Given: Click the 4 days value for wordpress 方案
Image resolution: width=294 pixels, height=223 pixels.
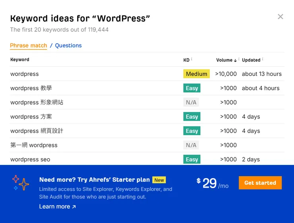Looking at the screenshot, I should coord(251,116).
